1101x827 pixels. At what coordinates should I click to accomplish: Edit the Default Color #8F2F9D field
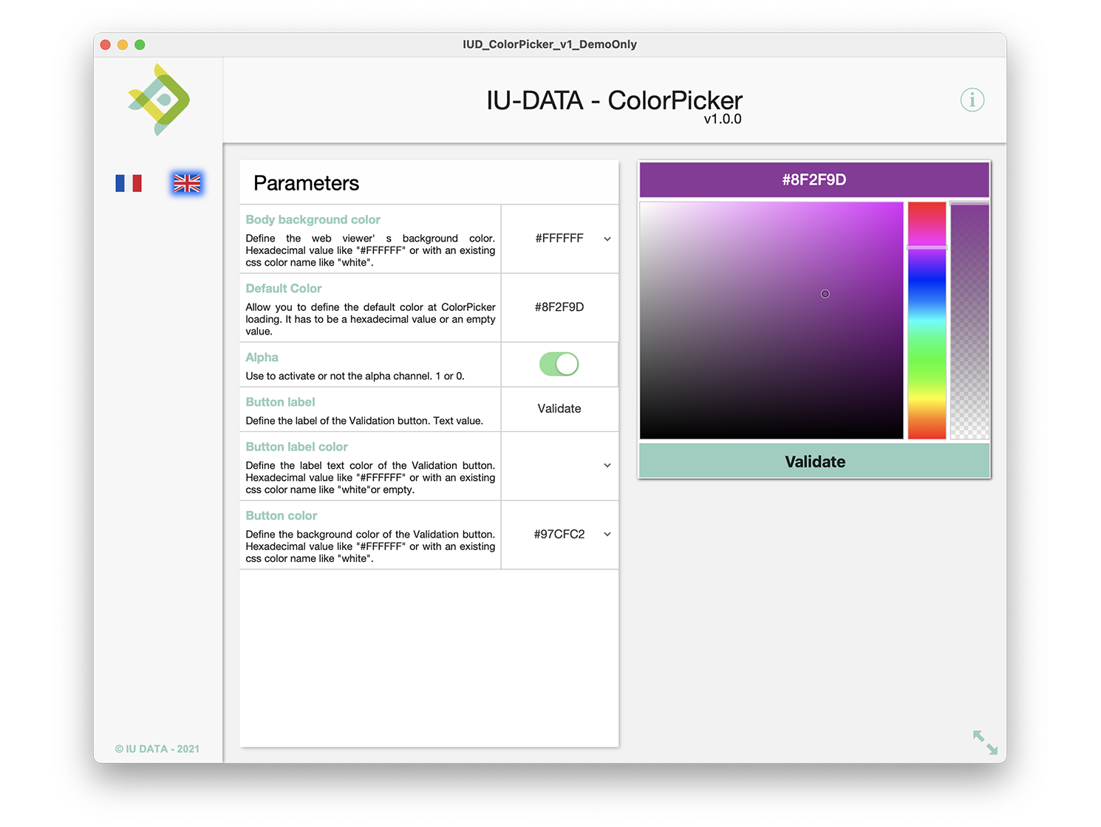point(559,307)
